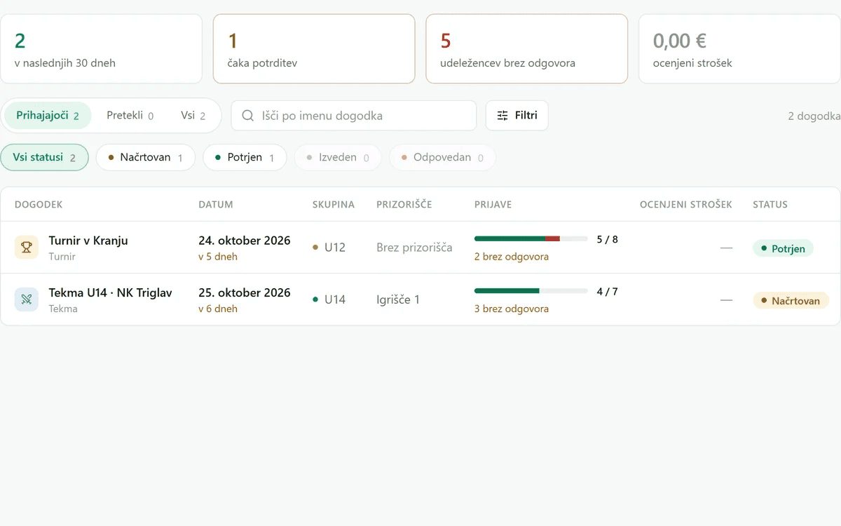Click the '2 dogodka' count text
This screenshot has width=841, height=526.
coord(814,116)
